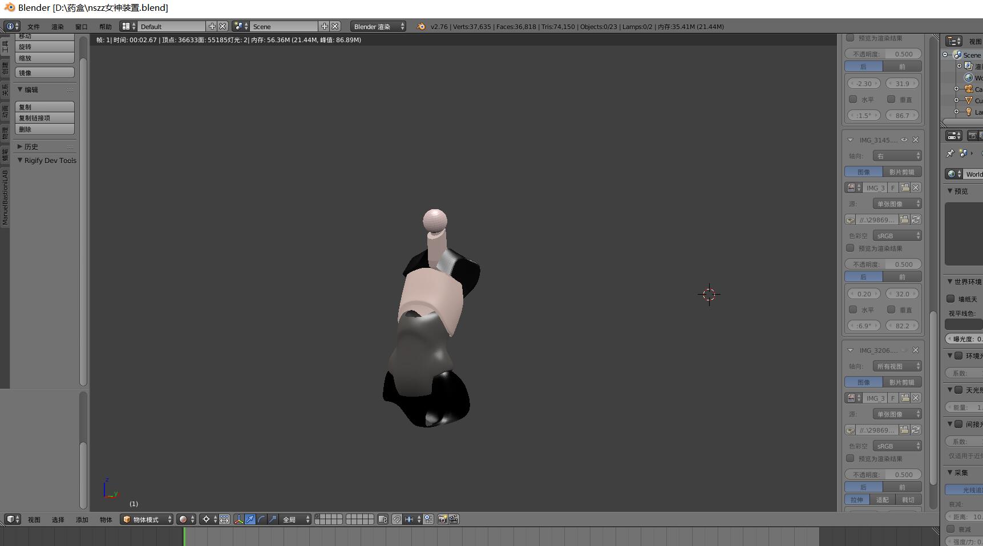This screenshot has width=983, height=546.
Task: Open the 添加 menu in 3D view header
Action: [82, 520]
